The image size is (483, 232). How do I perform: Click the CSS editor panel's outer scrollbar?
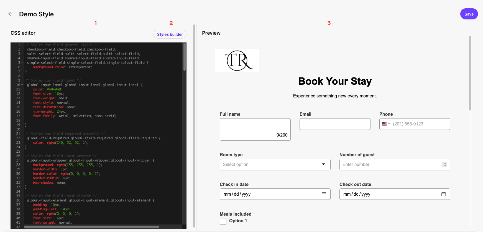click(194, 126)
